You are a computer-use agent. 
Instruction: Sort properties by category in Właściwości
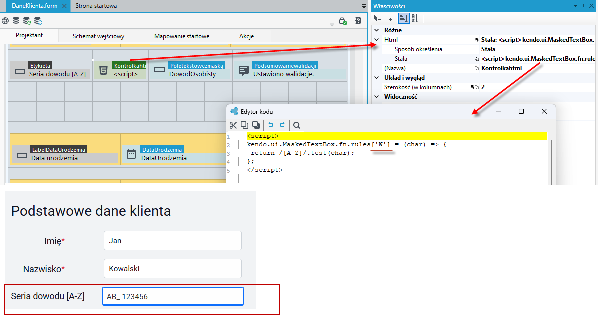coord(403,18)
